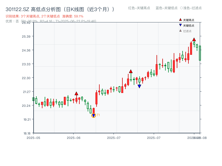Click the blue key-low triangle in mid-July

tap(139, 86)
